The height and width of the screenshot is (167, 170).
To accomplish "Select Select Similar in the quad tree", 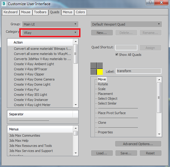I will tap(107, 103).
